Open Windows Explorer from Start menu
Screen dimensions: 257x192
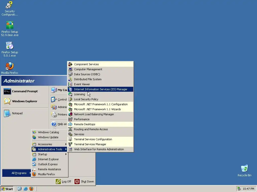25,101
